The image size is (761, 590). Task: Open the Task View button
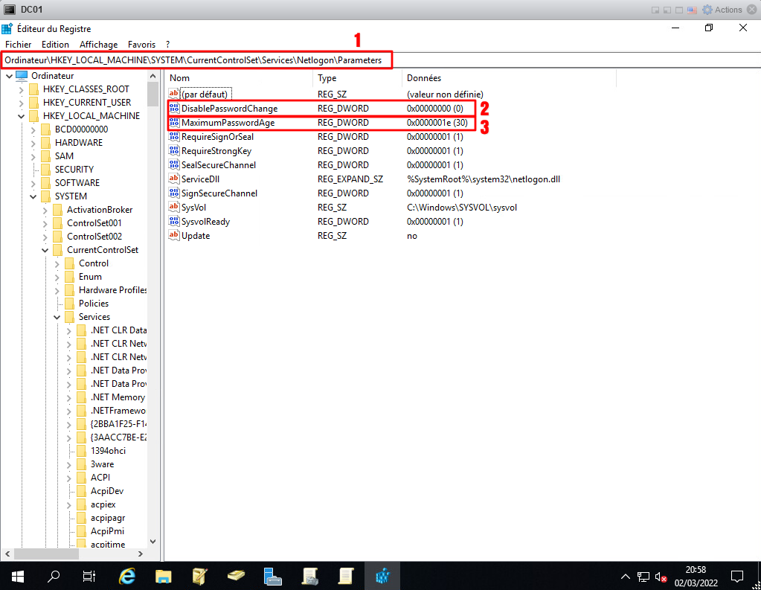[x=89, y=576]
